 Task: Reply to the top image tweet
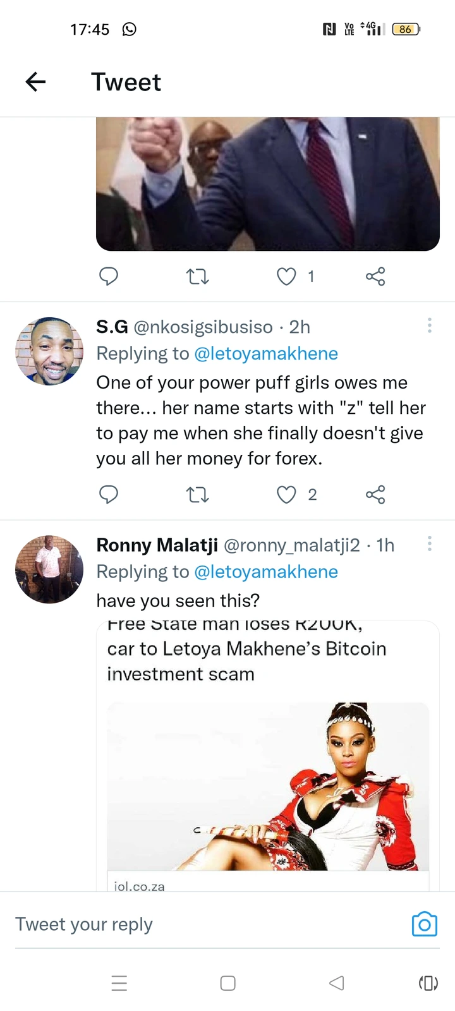[109, 277]
